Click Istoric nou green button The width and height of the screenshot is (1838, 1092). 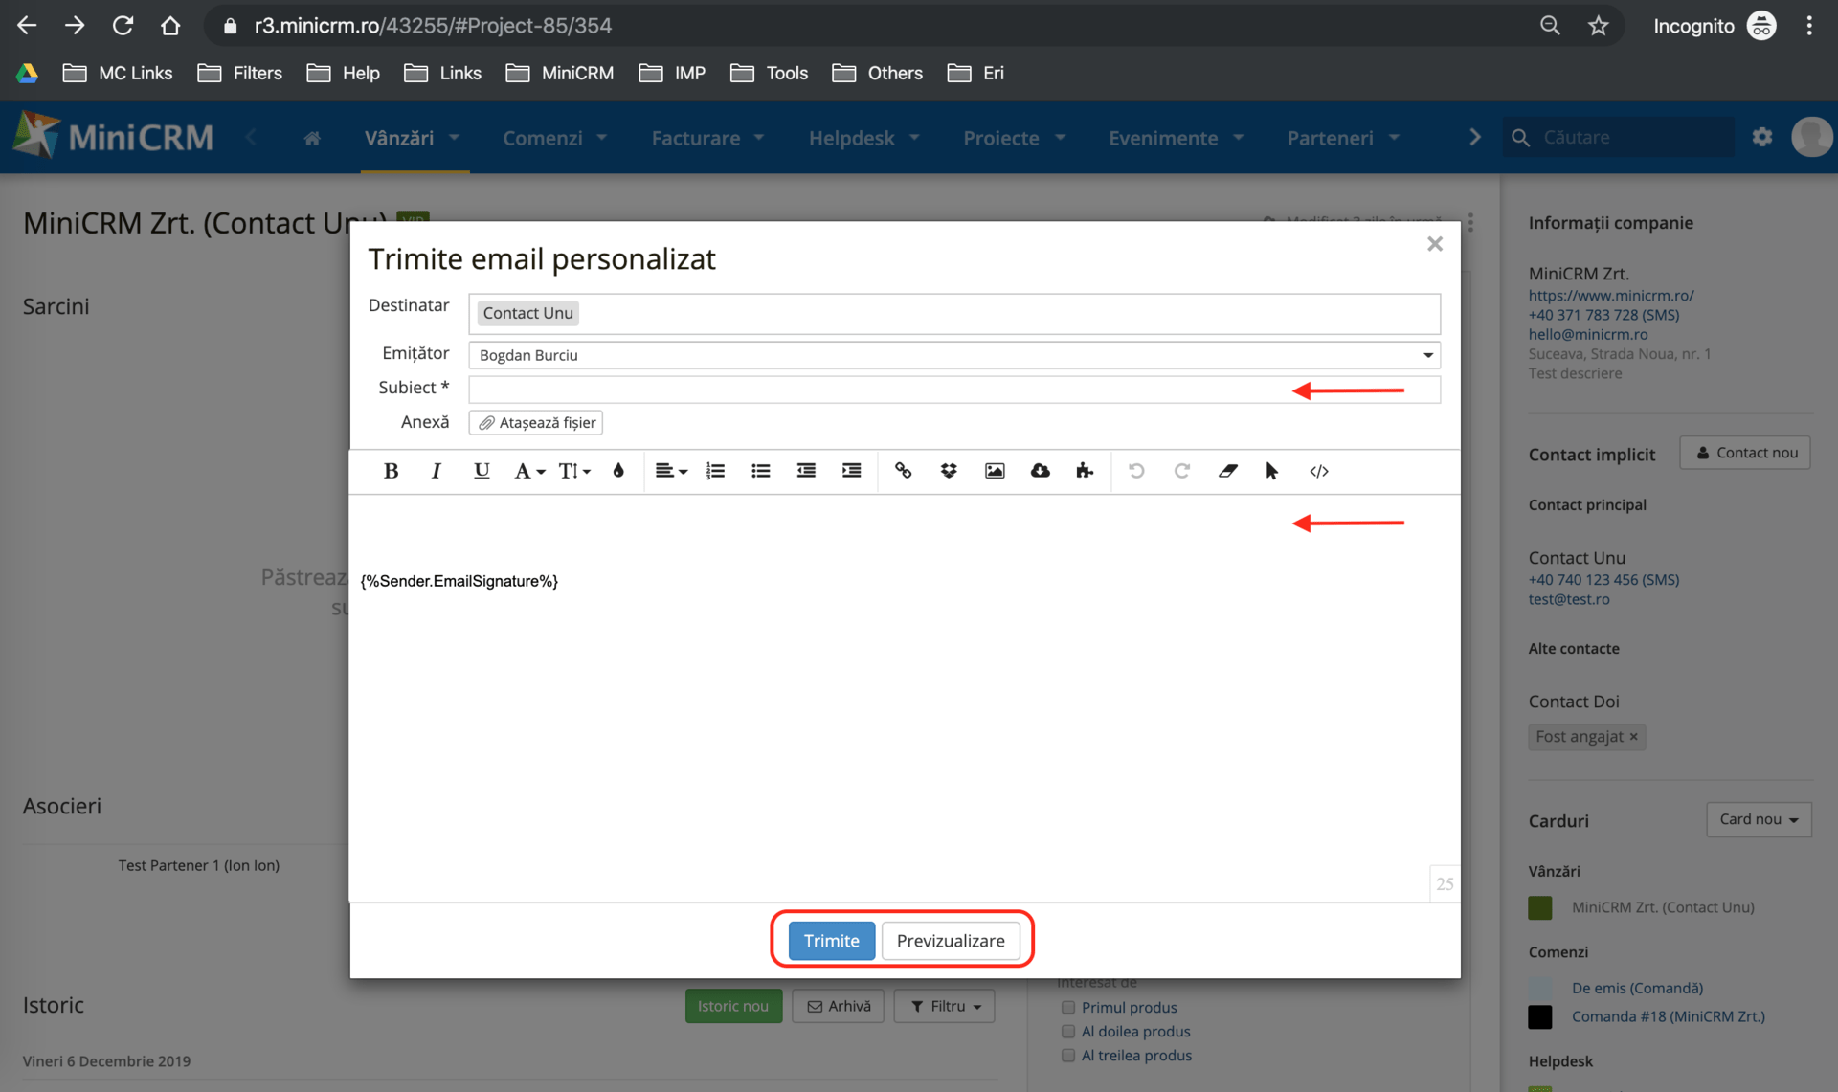point(733,1006)
